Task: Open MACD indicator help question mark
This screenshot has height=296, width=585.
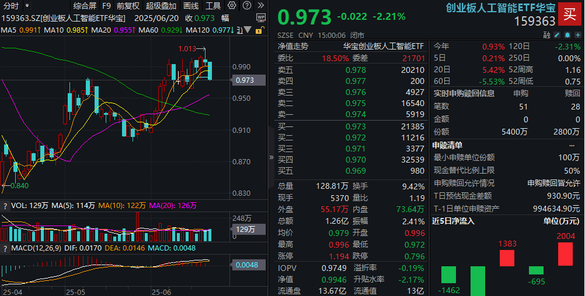Action: [6, 249]
